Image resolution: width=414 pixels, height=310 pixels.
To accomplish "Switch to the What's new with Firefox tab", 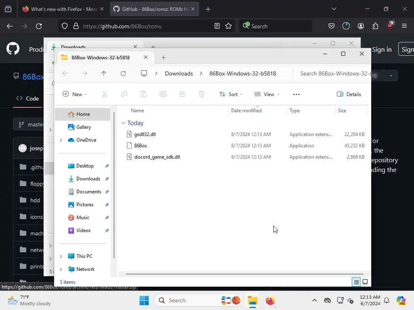I will [63, 9].
